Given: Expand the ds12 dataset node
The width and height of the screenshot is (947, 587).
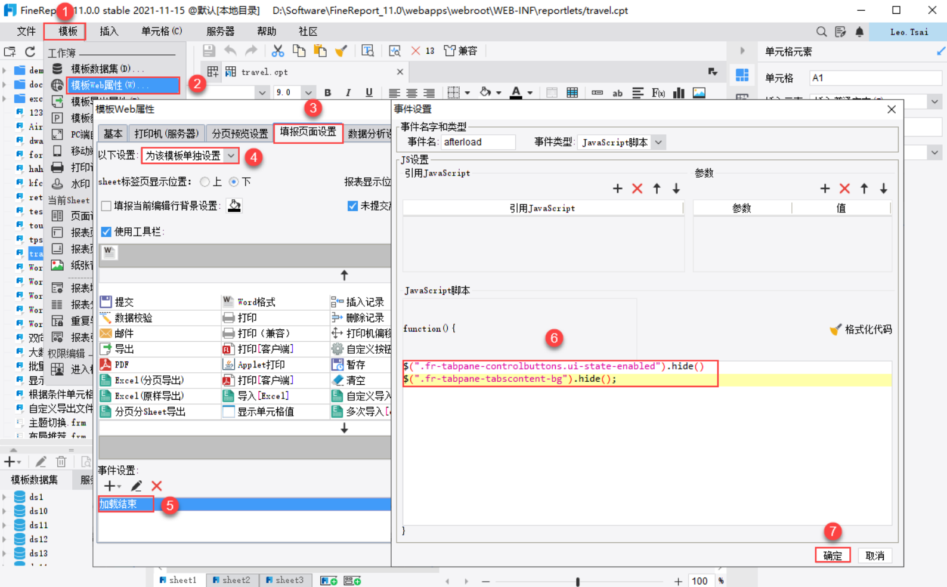Looking at the screenshot, I should click(5, 539).
